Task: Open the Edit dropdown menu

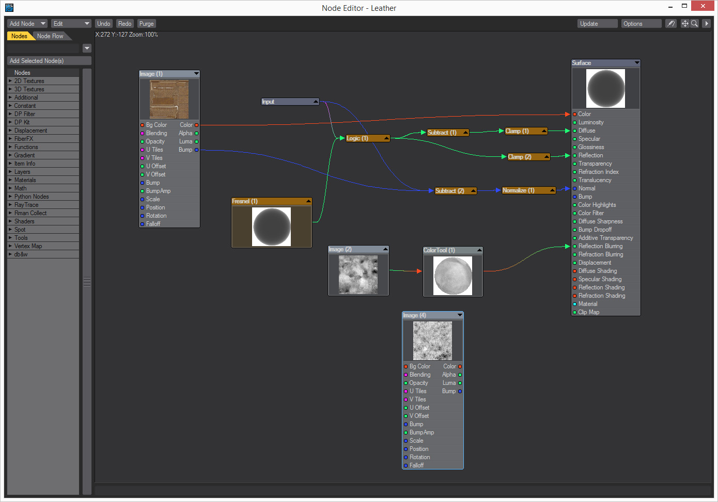Action: pyautogui.click(x=71, y=24)
